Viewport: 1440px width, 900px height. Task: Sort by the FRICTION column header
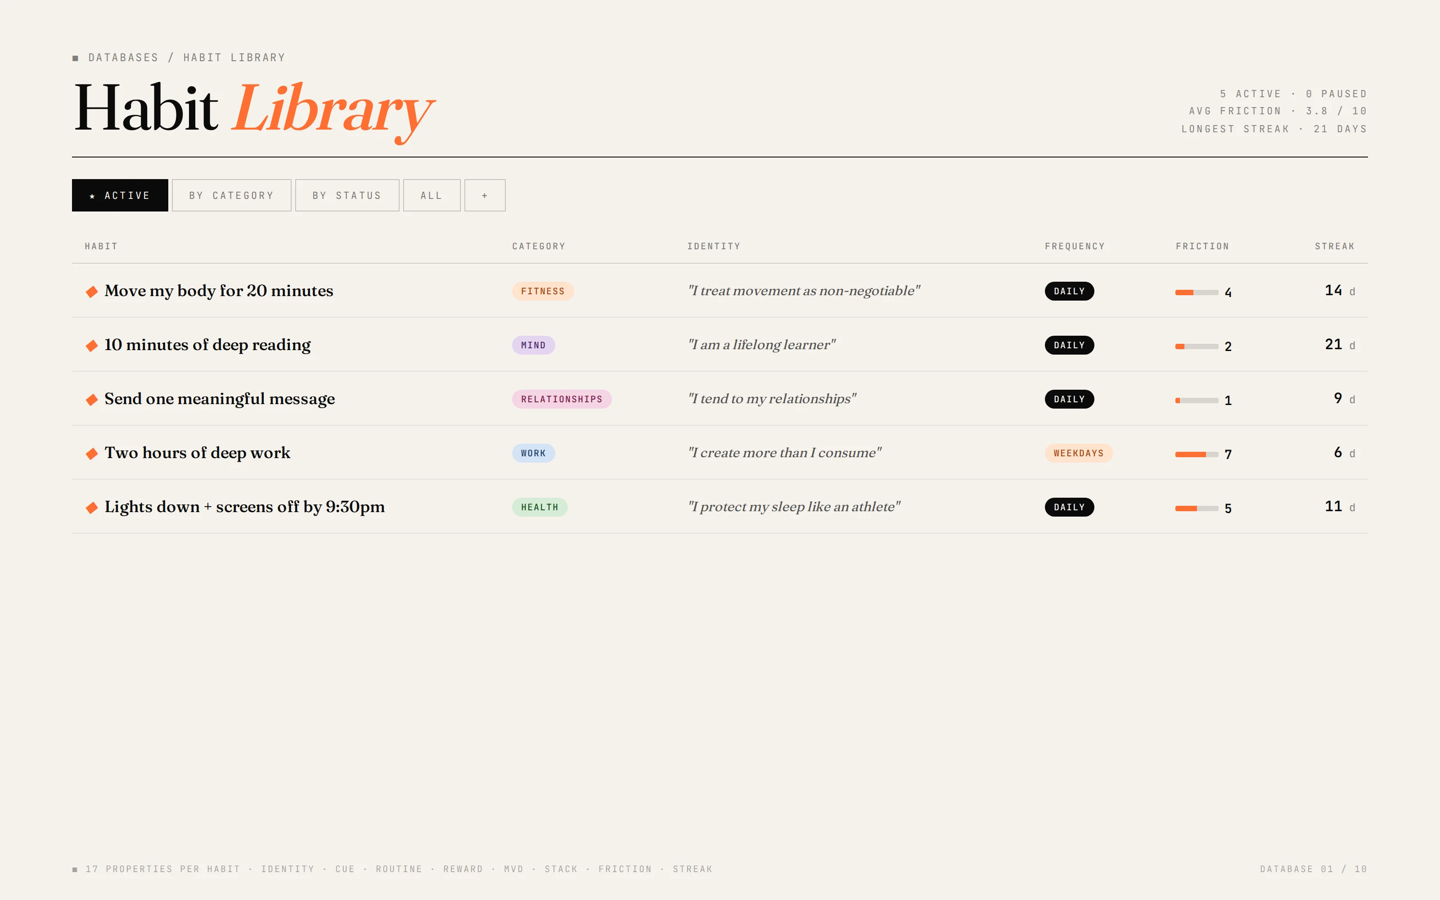point(1202,247)
